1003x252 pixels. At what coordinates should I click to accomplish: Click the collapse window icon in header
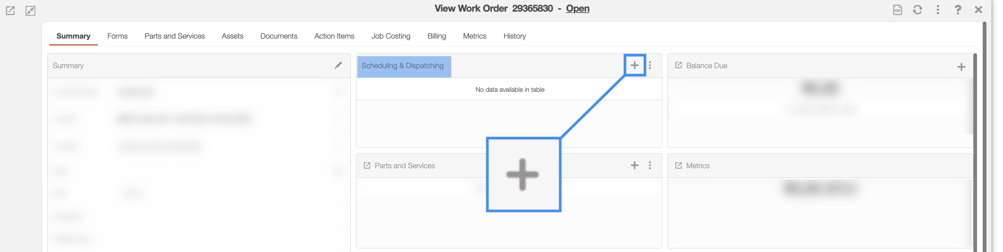[x=30, y=11]
